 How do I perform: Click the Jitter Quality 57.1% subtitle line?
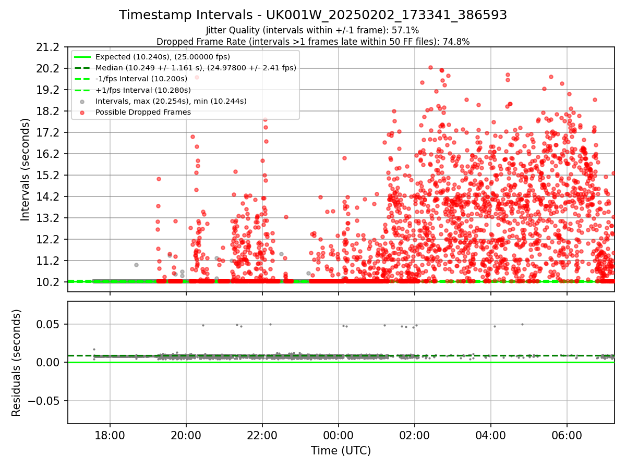click(x=312, y=30)
